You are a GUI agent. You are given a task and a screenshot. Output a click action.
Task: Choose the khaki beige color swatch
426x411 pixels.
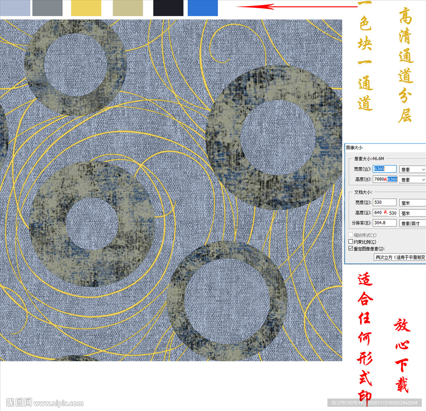128,8
